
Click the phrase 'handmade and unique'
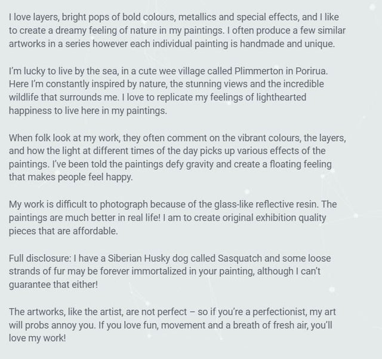pos(286,44)
